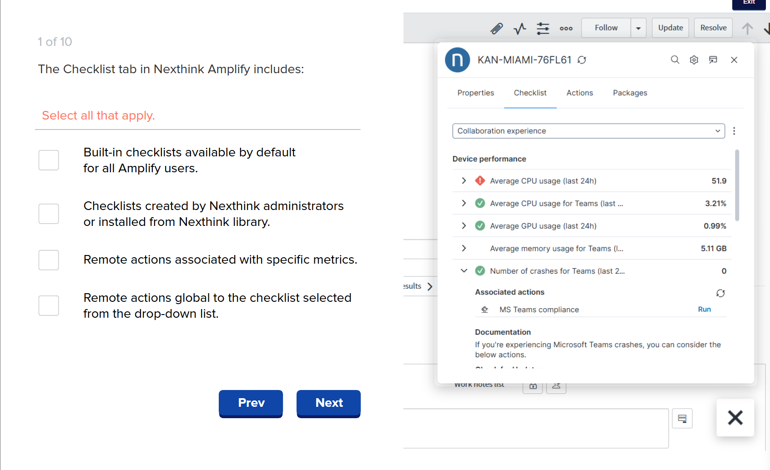Refresh the Associated actions list
The height and width of the screenshot is (470, 770).
(x=720, y=293)
